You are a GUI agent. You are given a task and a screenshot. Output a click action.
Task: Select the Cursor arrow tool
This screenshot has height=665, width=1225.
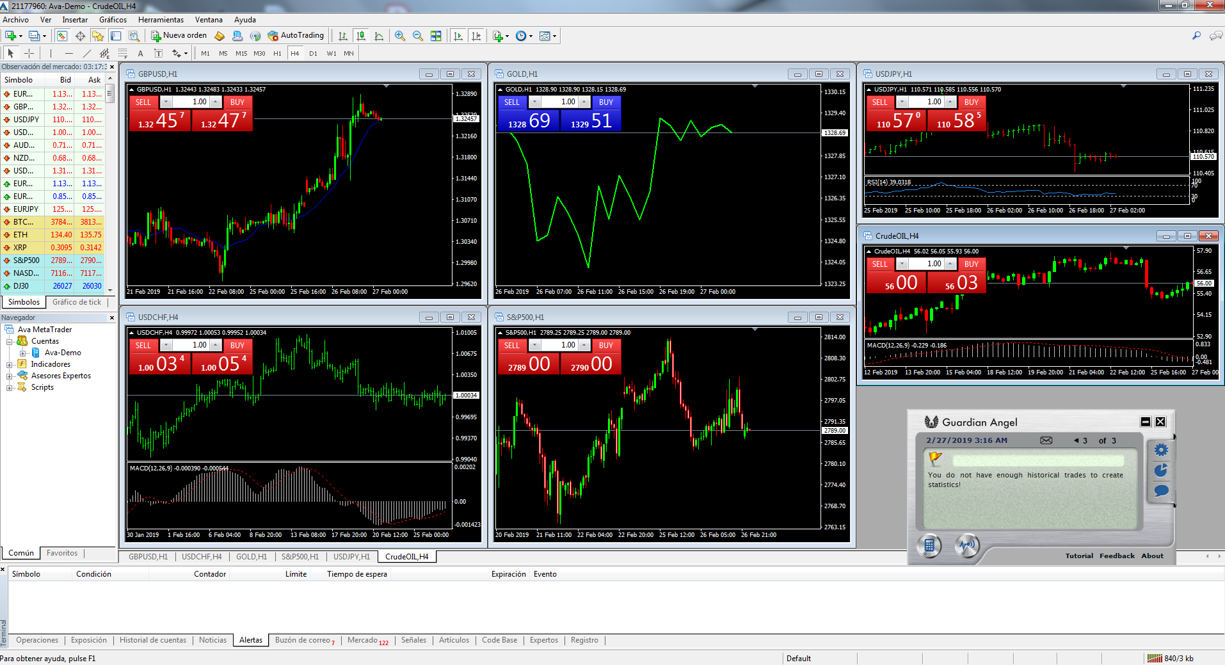click(10, 53)
